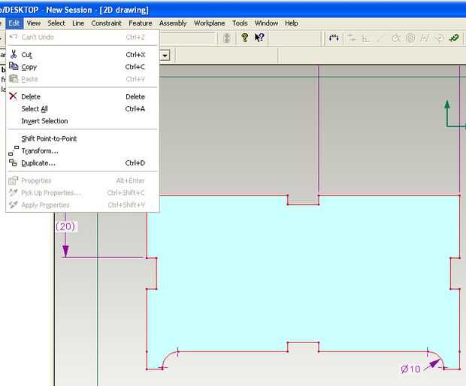466x386 pixels.
Task: Click the green constraint solver icon
Action: point(455,38)
